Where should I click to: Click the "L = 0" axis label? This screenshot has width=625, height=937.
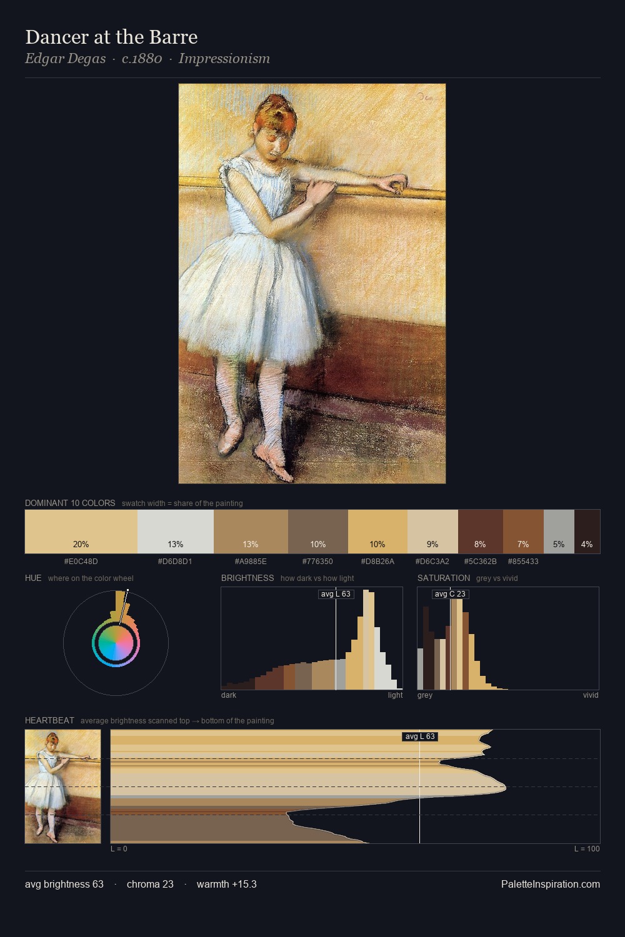(119, 849)
